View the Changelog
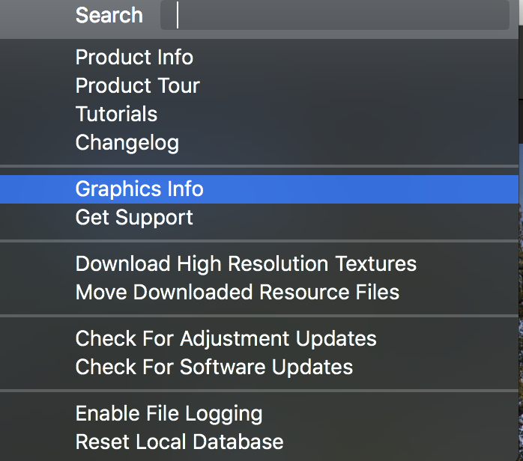 click(x=259, y=142)
